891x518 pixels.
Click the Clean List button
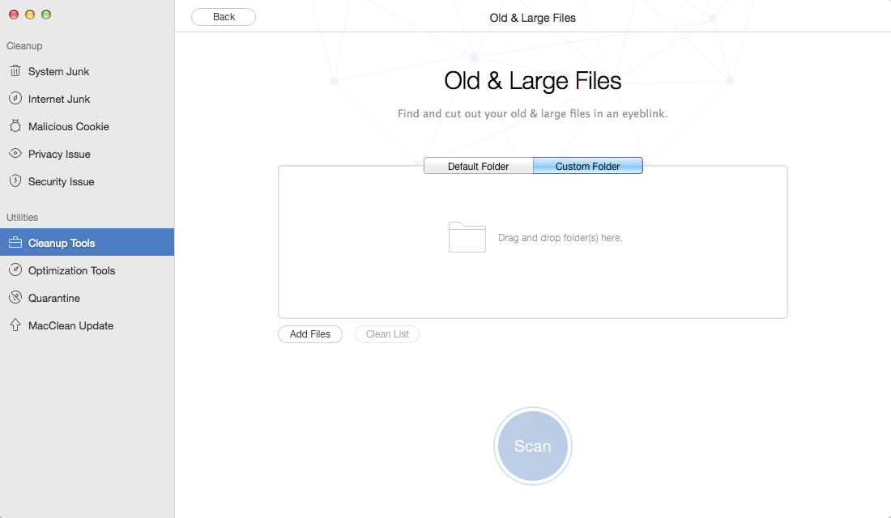coord(387,334)
